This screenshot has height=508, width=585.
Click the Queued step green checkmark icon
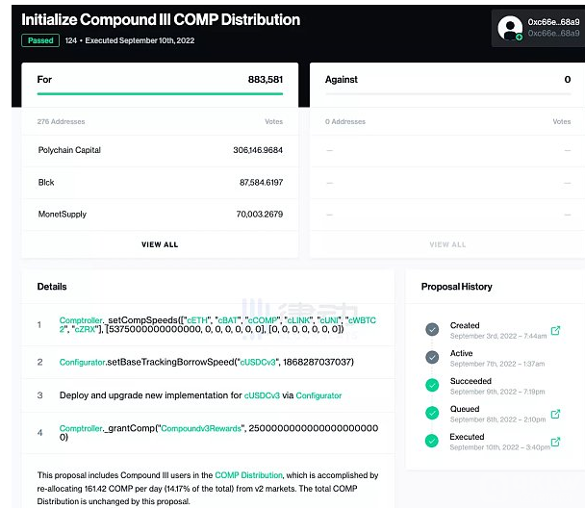pyautogui.click(x=432, y=413)
